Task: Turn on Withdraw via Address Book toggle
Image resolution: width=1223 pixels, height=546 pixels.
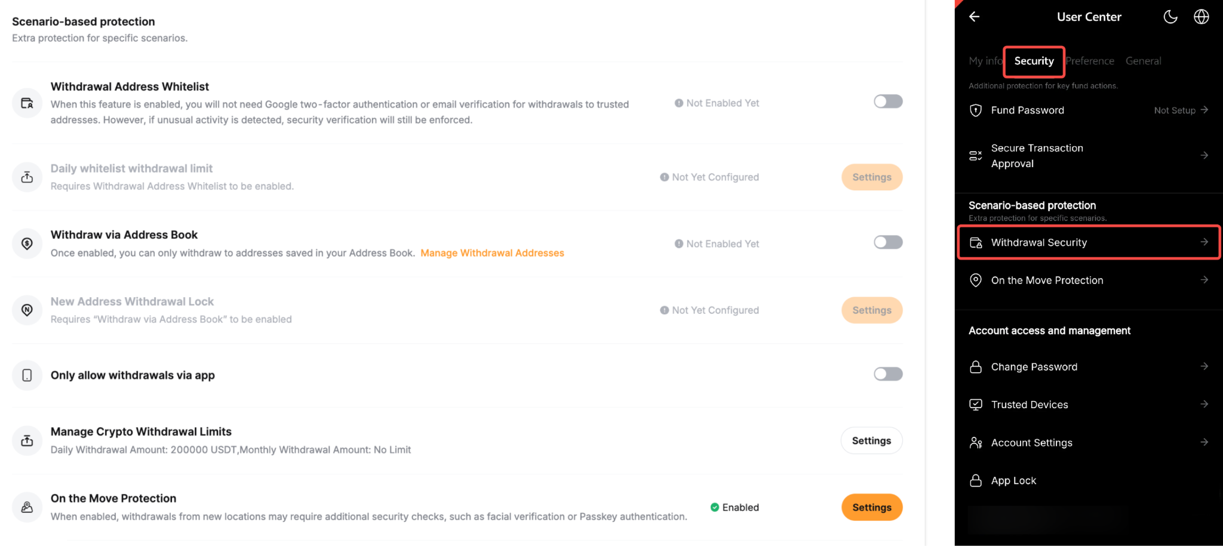Action: coord(888,242)
